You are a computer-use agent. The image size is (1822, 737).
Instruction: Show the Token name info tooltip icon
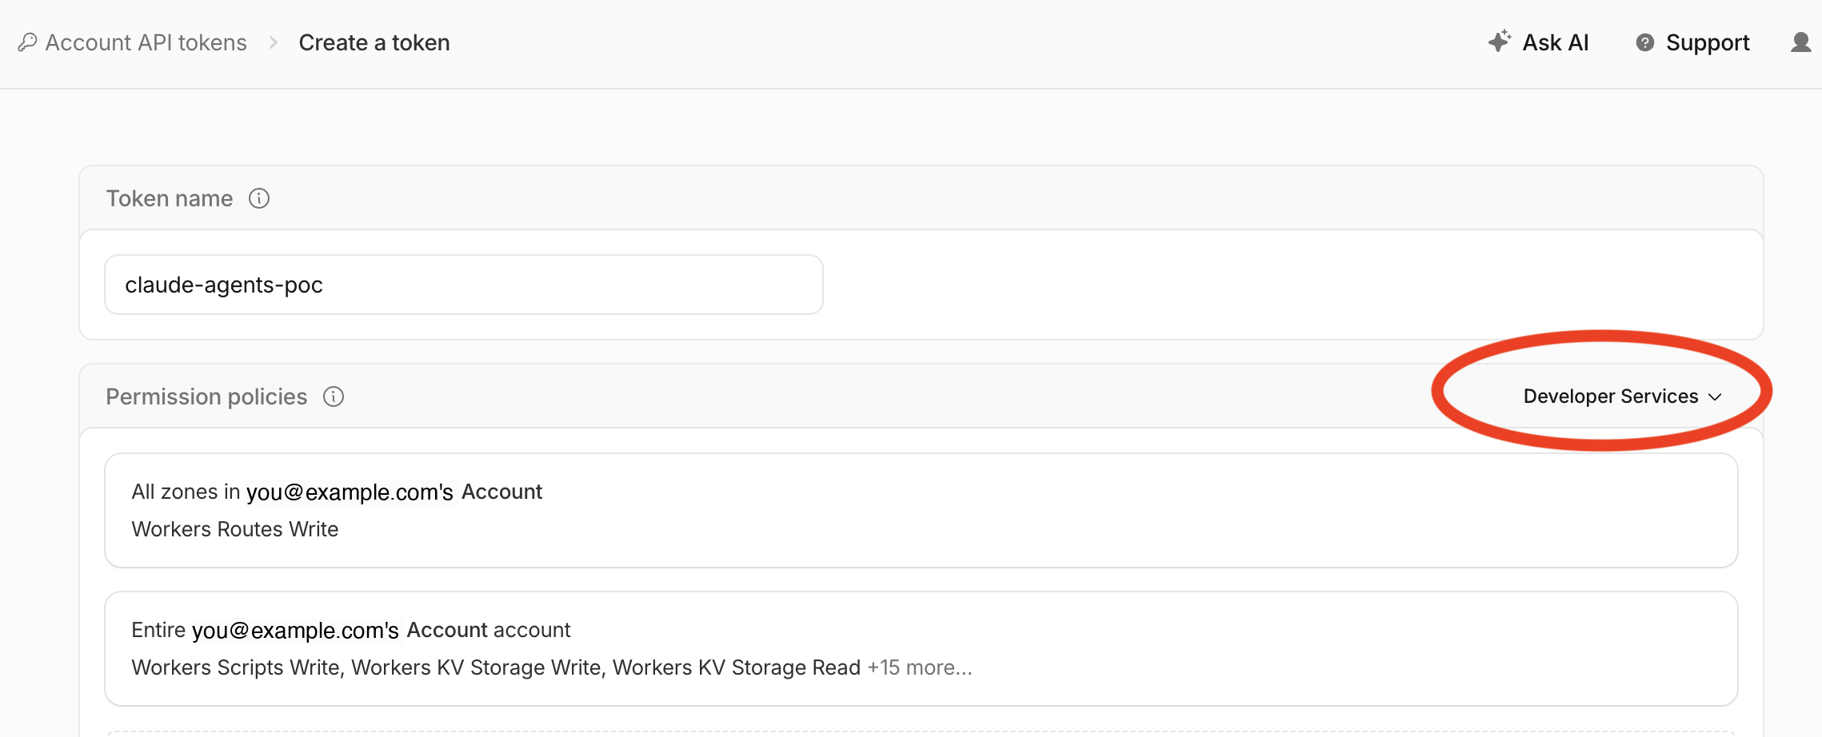259,198
